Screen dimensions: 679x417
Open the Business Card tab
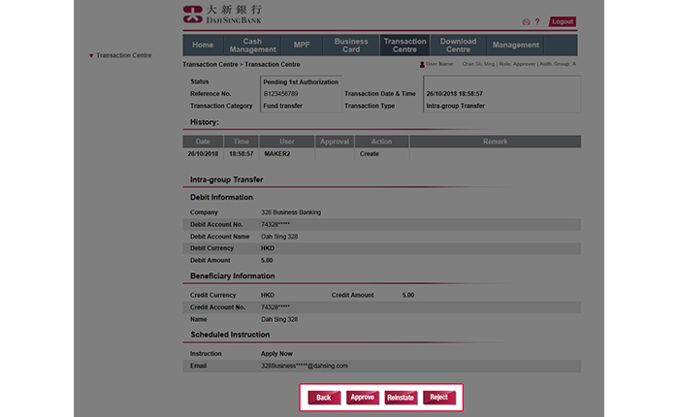coord(351,45)
